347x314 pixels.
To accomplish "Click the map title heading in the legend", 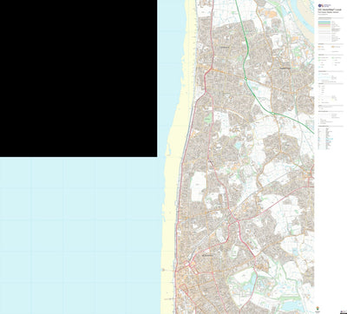I will [331, 10].
